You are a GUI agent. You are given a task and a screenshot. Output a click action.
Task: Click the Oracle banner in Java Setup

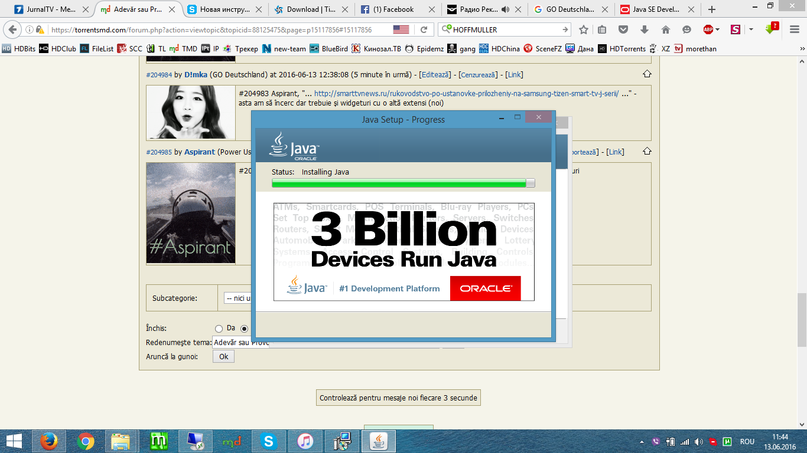485,288
